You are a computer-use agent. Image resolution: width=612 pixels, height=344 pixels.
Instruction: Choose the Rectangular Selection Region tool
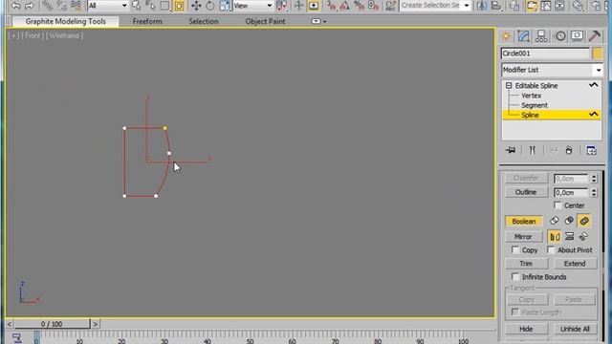pos(164,6)
